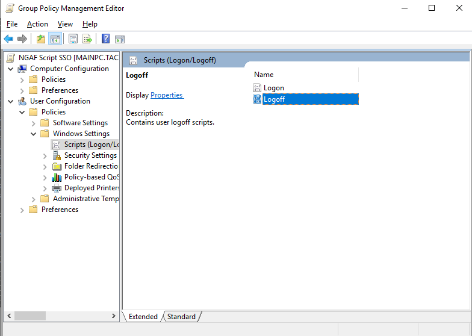Click the Properties link

pos(167,95)
